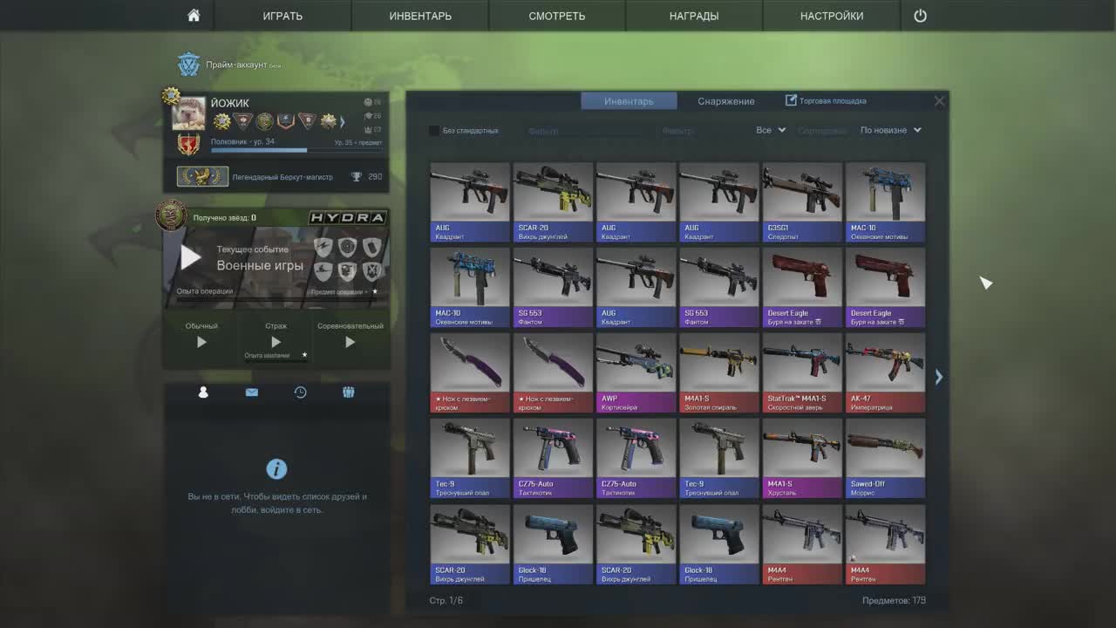1116x628 pixels.
Task: Select the M4A1-S Золотая спираль item
Action: [719, 373]
